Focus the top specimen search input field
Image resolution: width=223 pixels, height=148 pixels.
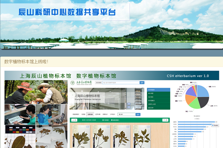[x=121, y=83]
